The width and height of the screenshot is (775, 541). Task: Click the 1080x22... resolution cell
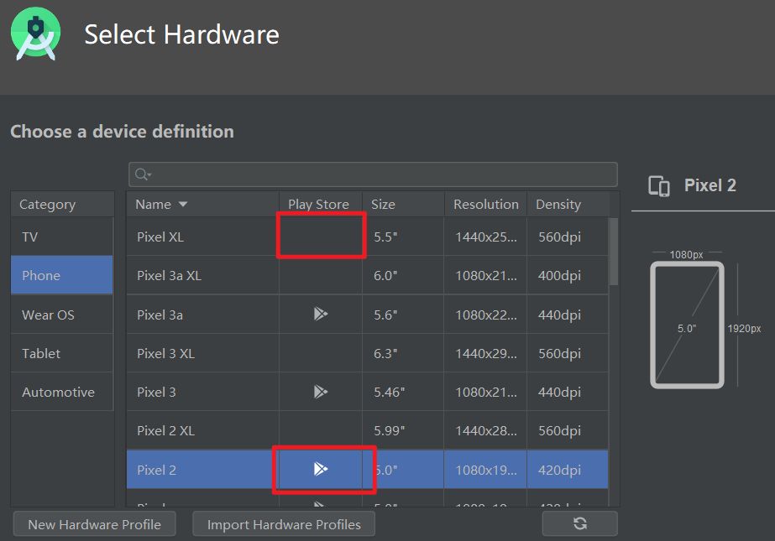[x=486, y=315]
